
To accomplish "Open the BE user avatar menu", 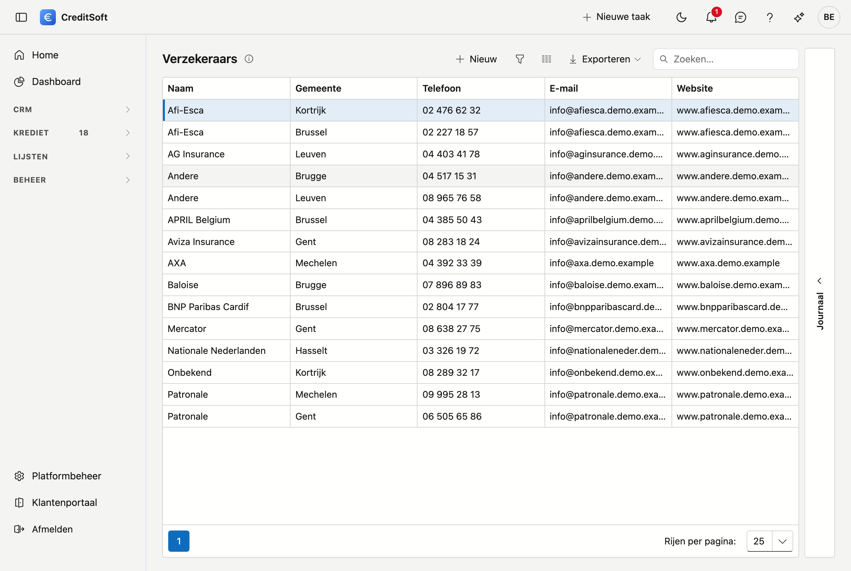I will 829,17.
